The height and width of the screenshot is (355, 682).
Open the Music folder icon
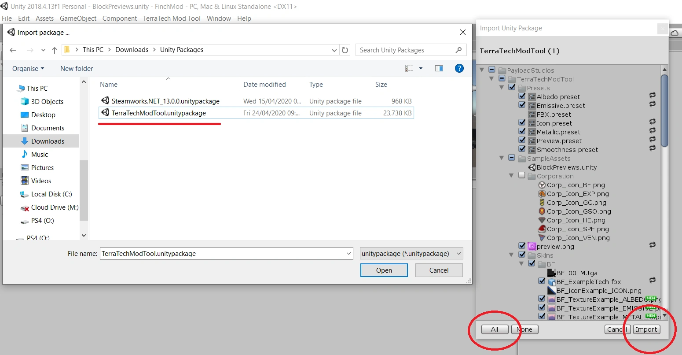click(x=25, y=154)
